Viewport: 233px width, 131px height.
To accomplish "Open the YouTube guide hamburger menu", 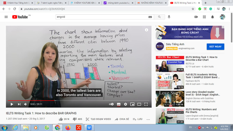I will click(6, 17).
